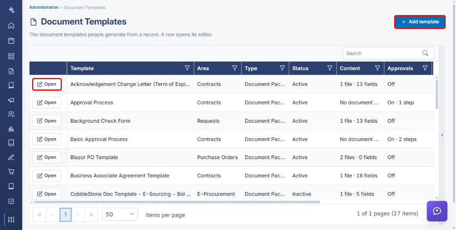Focus the Search input field
The image size is (456, 230).
383,53
